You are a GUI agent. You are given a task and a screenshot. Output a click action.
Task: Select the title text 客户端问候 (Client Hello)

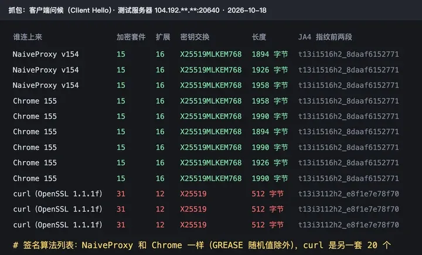tap(70, 10)
